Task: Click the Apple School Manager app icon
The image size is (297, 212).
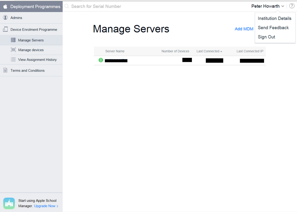Action: point(9,203)
